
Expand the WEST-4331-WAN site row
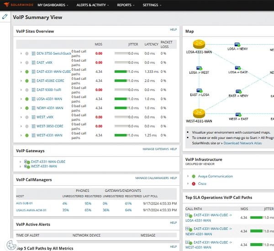coord(21,135)
